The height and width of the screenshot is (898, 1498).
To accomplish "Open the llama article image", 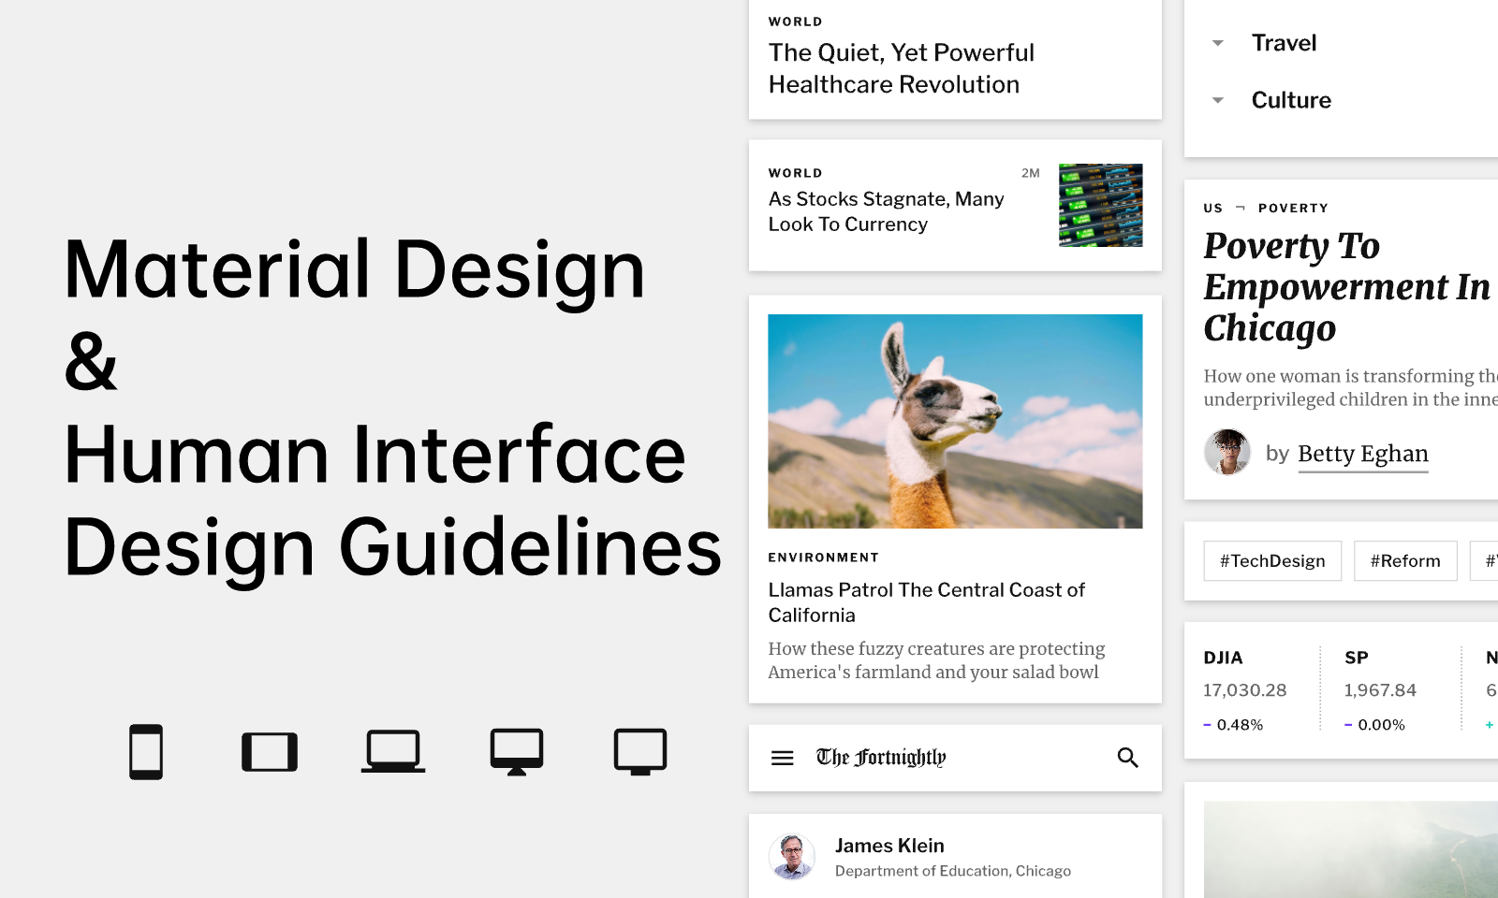I will (955, 421).
